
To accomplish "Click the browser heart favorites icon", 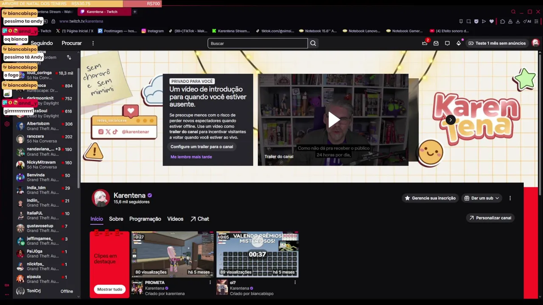I will tap(492, 21).
